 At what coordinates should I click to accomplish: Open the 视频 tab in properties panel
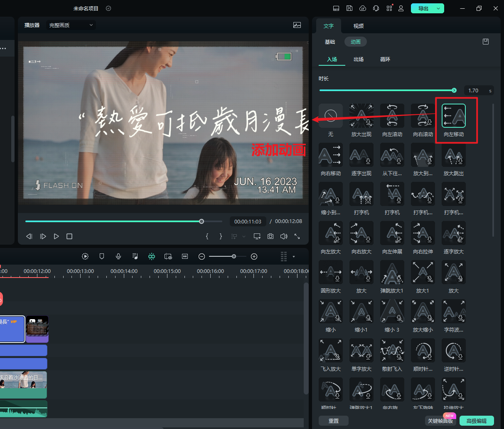click(x=359, y=26)
